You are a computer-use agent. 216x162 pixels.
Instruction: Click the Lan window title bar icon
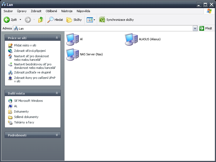pyautogui.click(x=4, y=4)
